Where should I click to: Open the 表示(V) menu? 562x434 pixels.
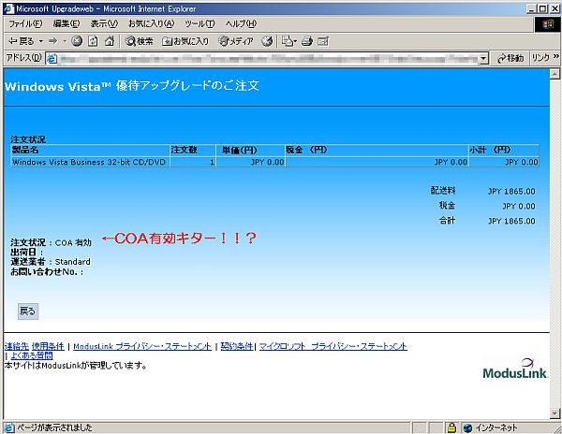(104, 23)
